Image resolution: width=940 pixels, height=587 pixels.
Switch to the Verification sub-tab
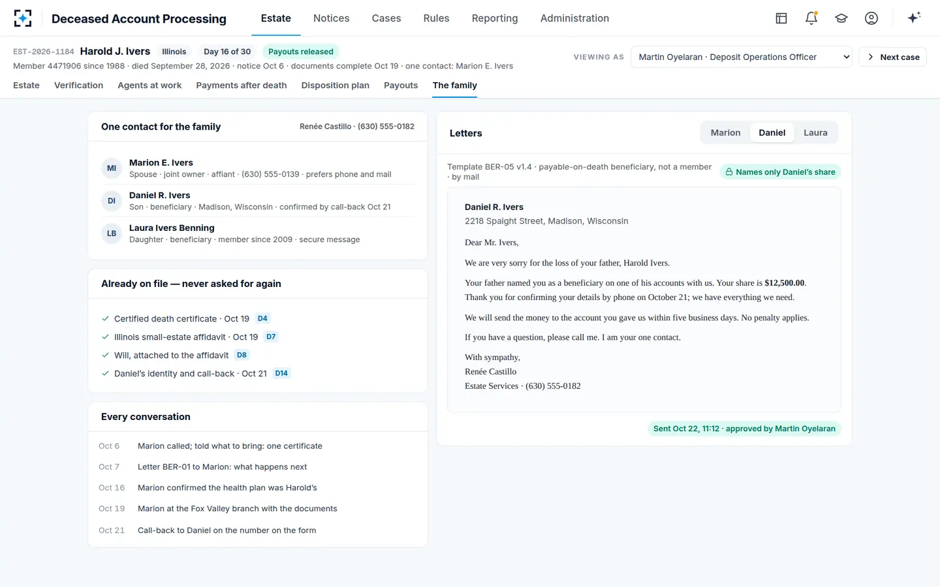pyautogui.click(x=78, y=85)
